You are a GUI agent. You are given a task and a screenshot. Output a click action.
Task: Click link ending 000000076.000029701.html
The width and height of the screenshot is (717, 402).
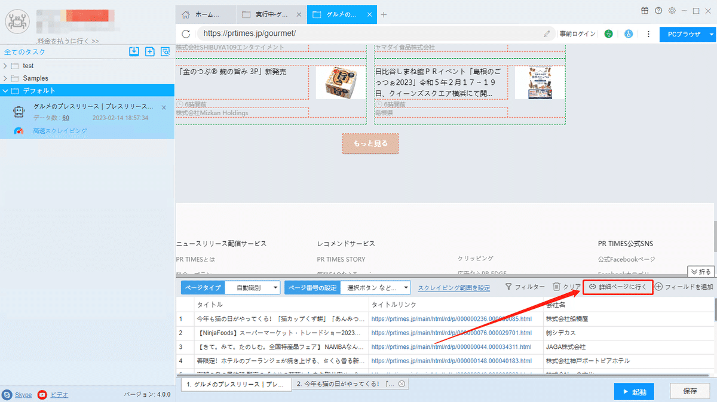pyautogui.click(x=451, y=333)
